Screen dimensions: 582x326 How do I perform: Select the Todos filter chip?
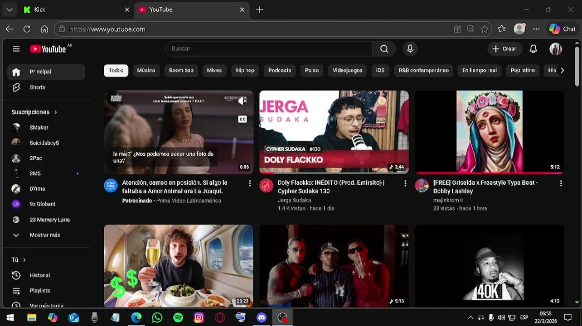pyautogui.click(x=116, y=71)
